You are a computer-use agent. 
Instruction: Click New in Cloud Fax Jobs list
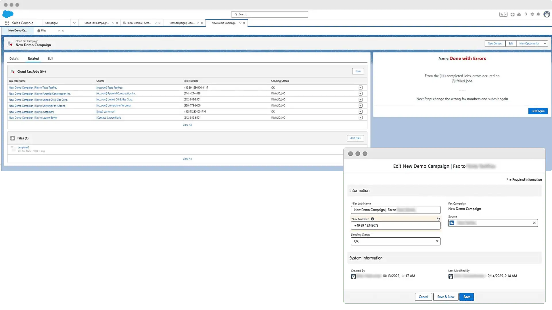(358, 71)
